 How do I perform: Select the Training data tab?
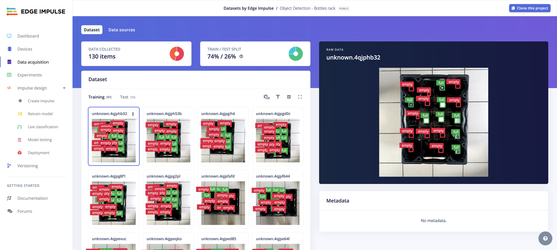(x=100, y=97)
